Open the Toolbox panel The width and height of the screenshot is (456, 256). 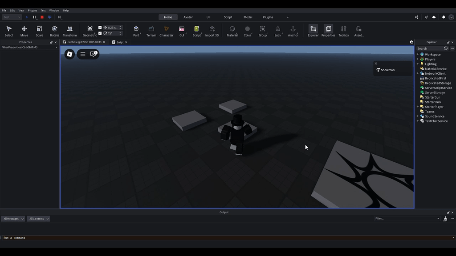(x=344, y=31)
